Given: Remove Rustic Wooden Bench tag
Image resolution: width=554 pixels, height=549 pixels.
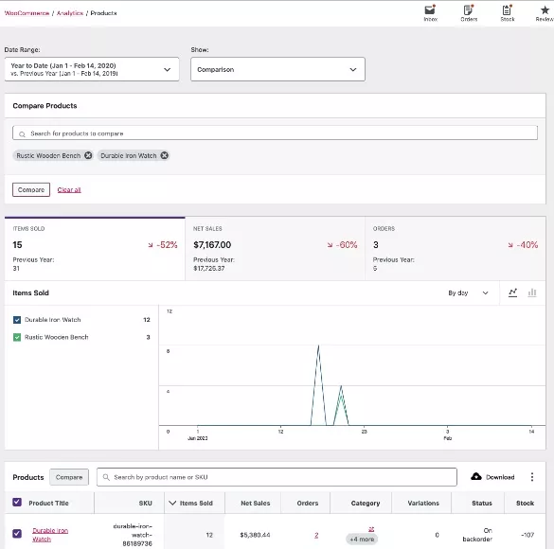Looking at the screenshot, I should 88,155.
